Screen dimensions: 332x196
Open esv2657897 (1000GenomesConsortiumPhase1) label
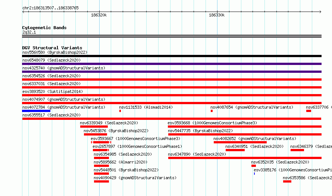[x=137, y=146]
